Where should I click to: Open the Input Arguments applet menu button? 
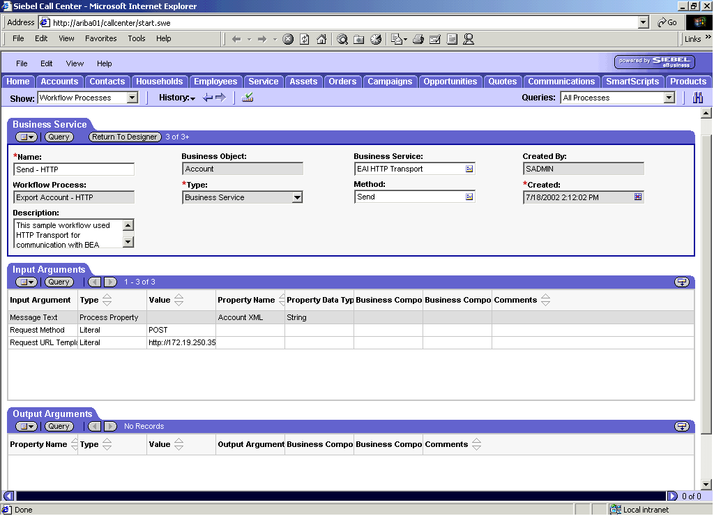[26, 282]
